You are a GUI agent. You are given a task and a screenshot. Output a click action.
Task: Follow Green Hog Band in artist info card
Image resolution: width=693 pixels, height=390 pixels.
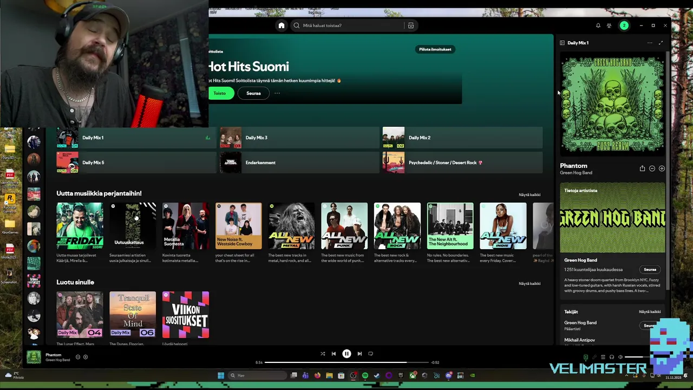[x=650, y=270]
